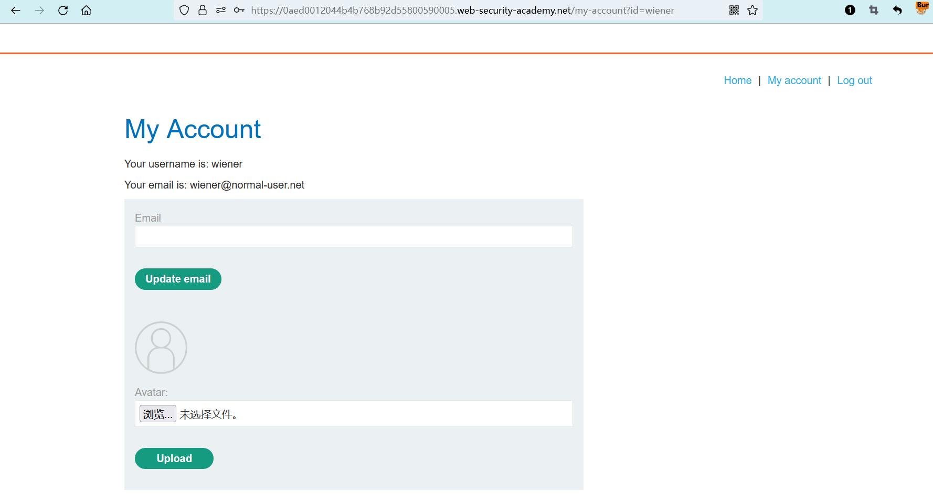Open site permissions icon in address bar
The image size is (933, 501).
[x=221, y=11]
